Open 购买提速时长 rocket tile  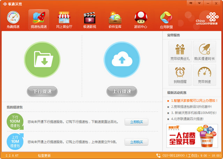(205, 51)
